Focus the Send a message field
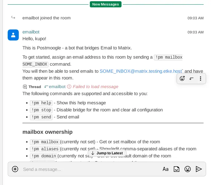 [92, 169]
